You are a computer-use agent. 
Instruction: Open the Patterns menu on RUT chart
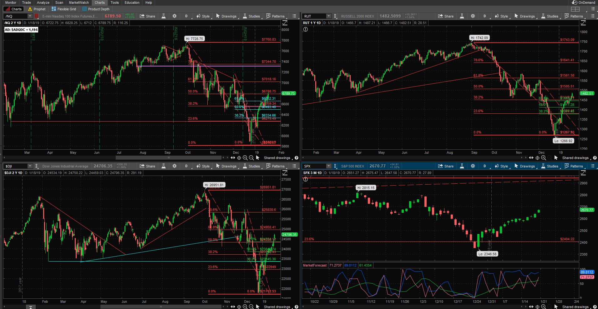(x=574, y=16)
